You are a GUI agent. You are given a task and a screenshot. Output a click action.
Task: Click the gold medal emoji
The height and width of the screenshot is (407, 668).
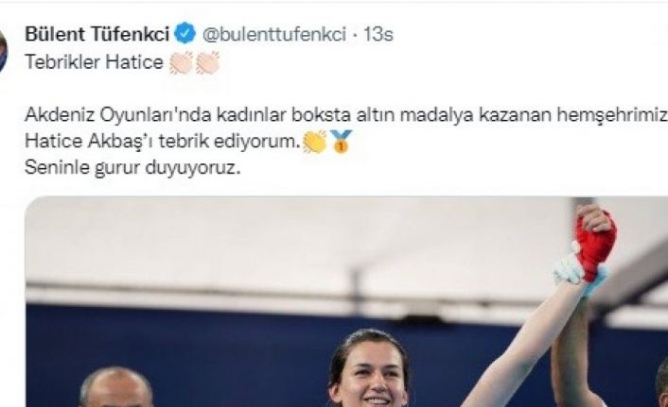click(x=341, y=142)
